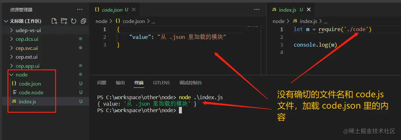Click the require('./code') call in index.js
401x140 pixels.
[345, 29]
